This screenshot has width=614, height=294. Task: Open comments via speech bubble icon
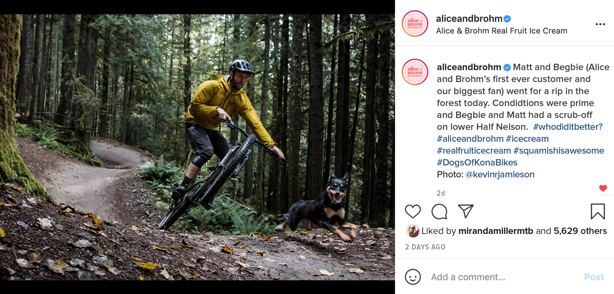point(439,212)
